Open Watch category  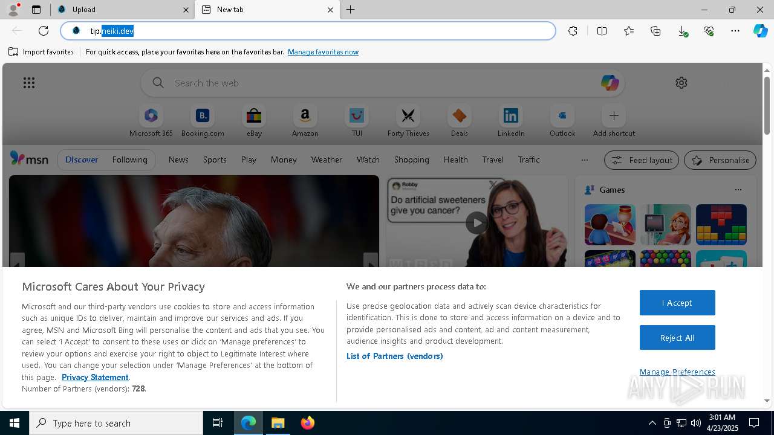[368, 159]
